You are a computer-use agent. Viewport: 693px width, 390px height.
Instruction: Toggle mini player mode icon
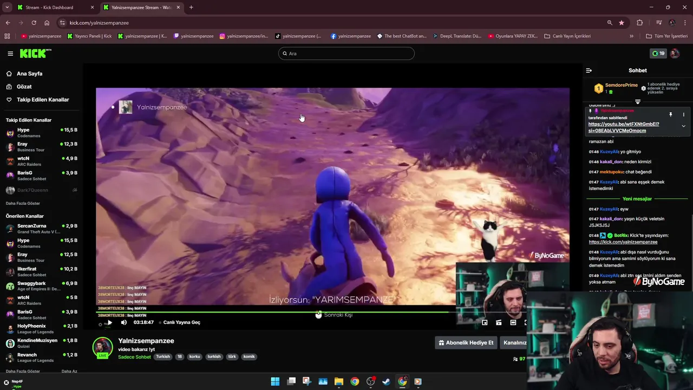[x=485, y=322]
